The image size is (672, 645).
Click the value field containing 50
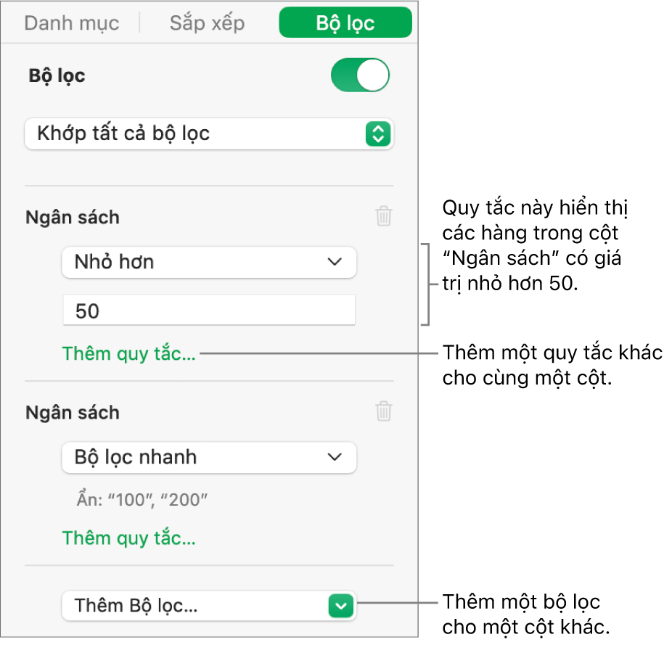pos(209,311)
